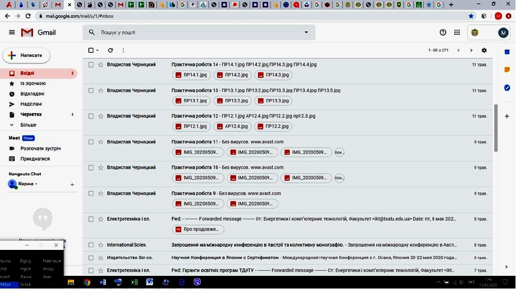Screen dimensions: 516x289
Task: Open Tasks icon in side panel
Action: tap(507, 88)
